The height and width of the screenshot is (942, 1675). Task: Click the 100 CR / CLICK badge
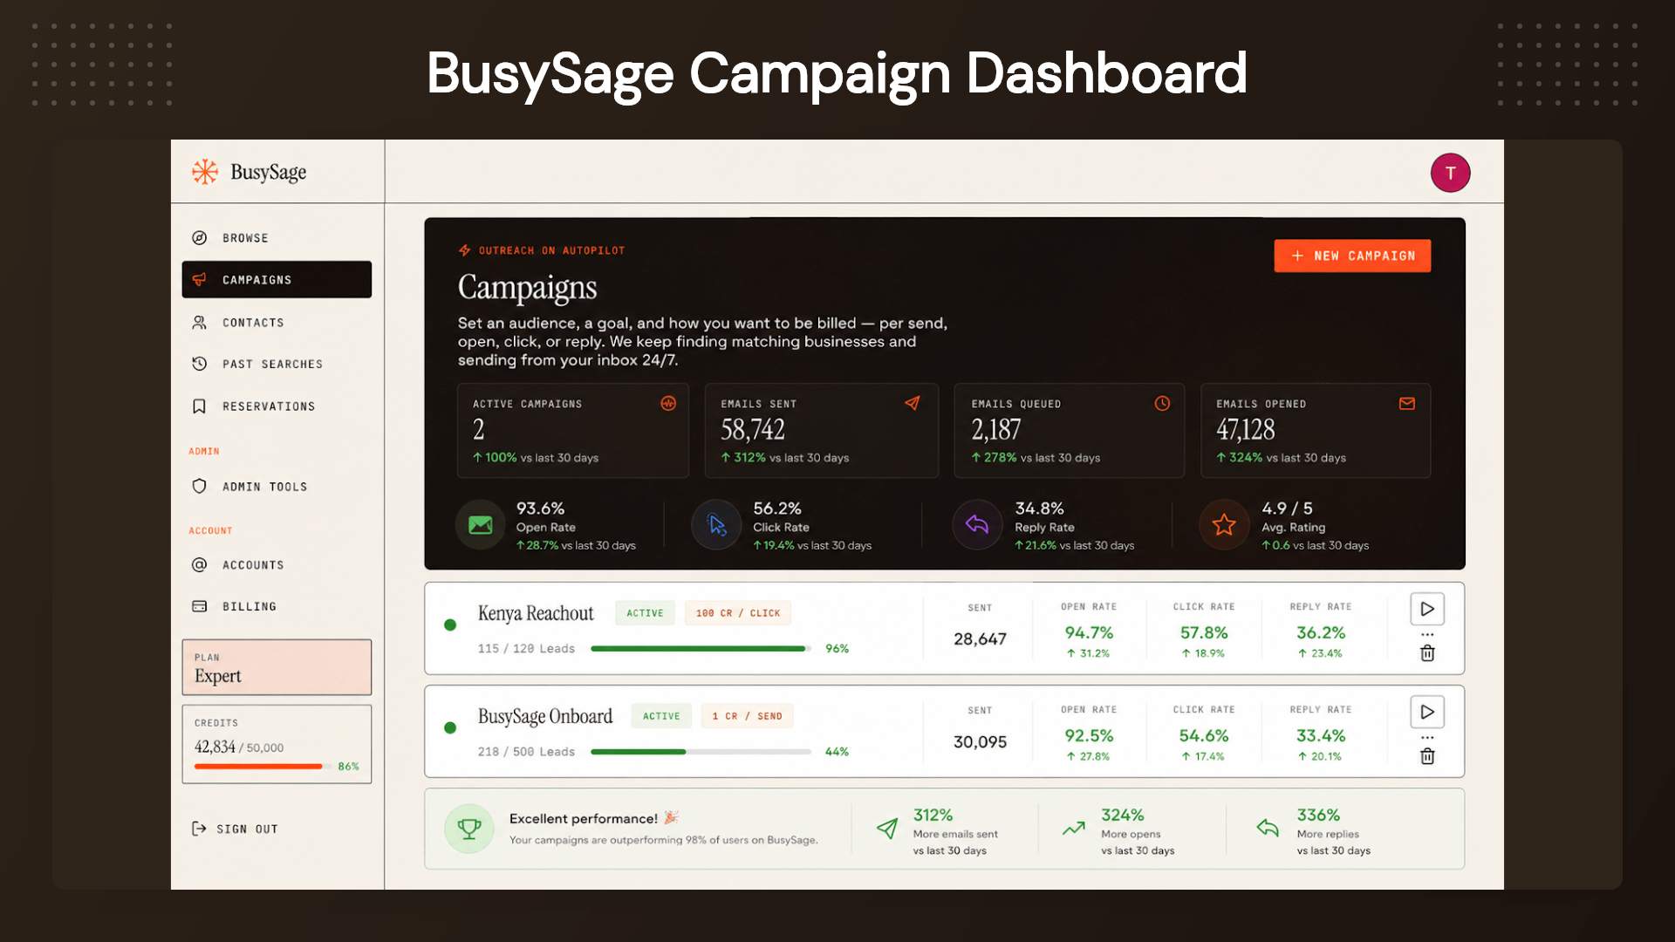738,613
